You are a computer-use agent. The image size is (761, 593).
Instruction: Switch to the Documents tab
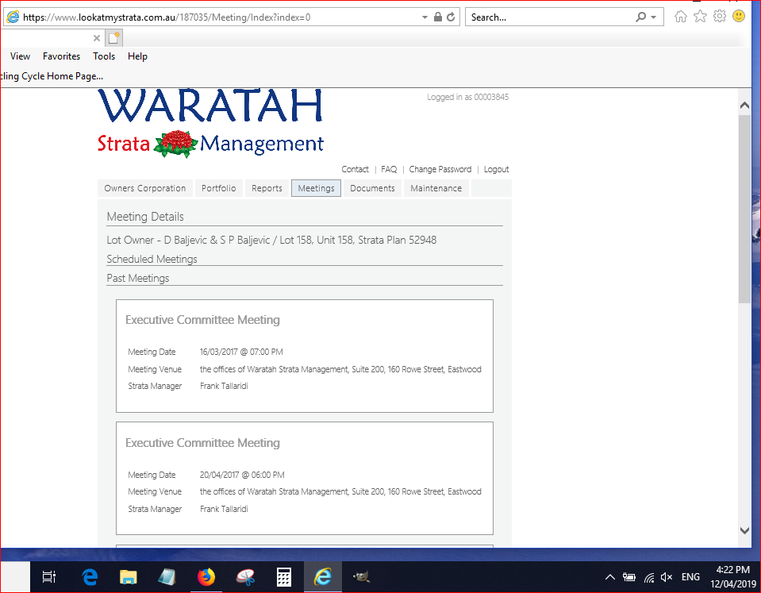coord(372,188)
